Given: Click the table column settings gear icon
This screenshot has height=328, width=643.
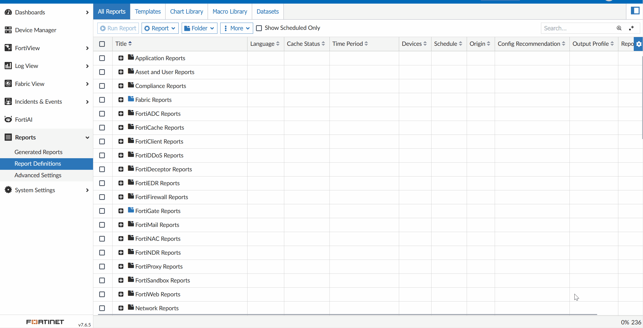Looking at the screenshot, I should pyautogui.click(x=639, y=44).
